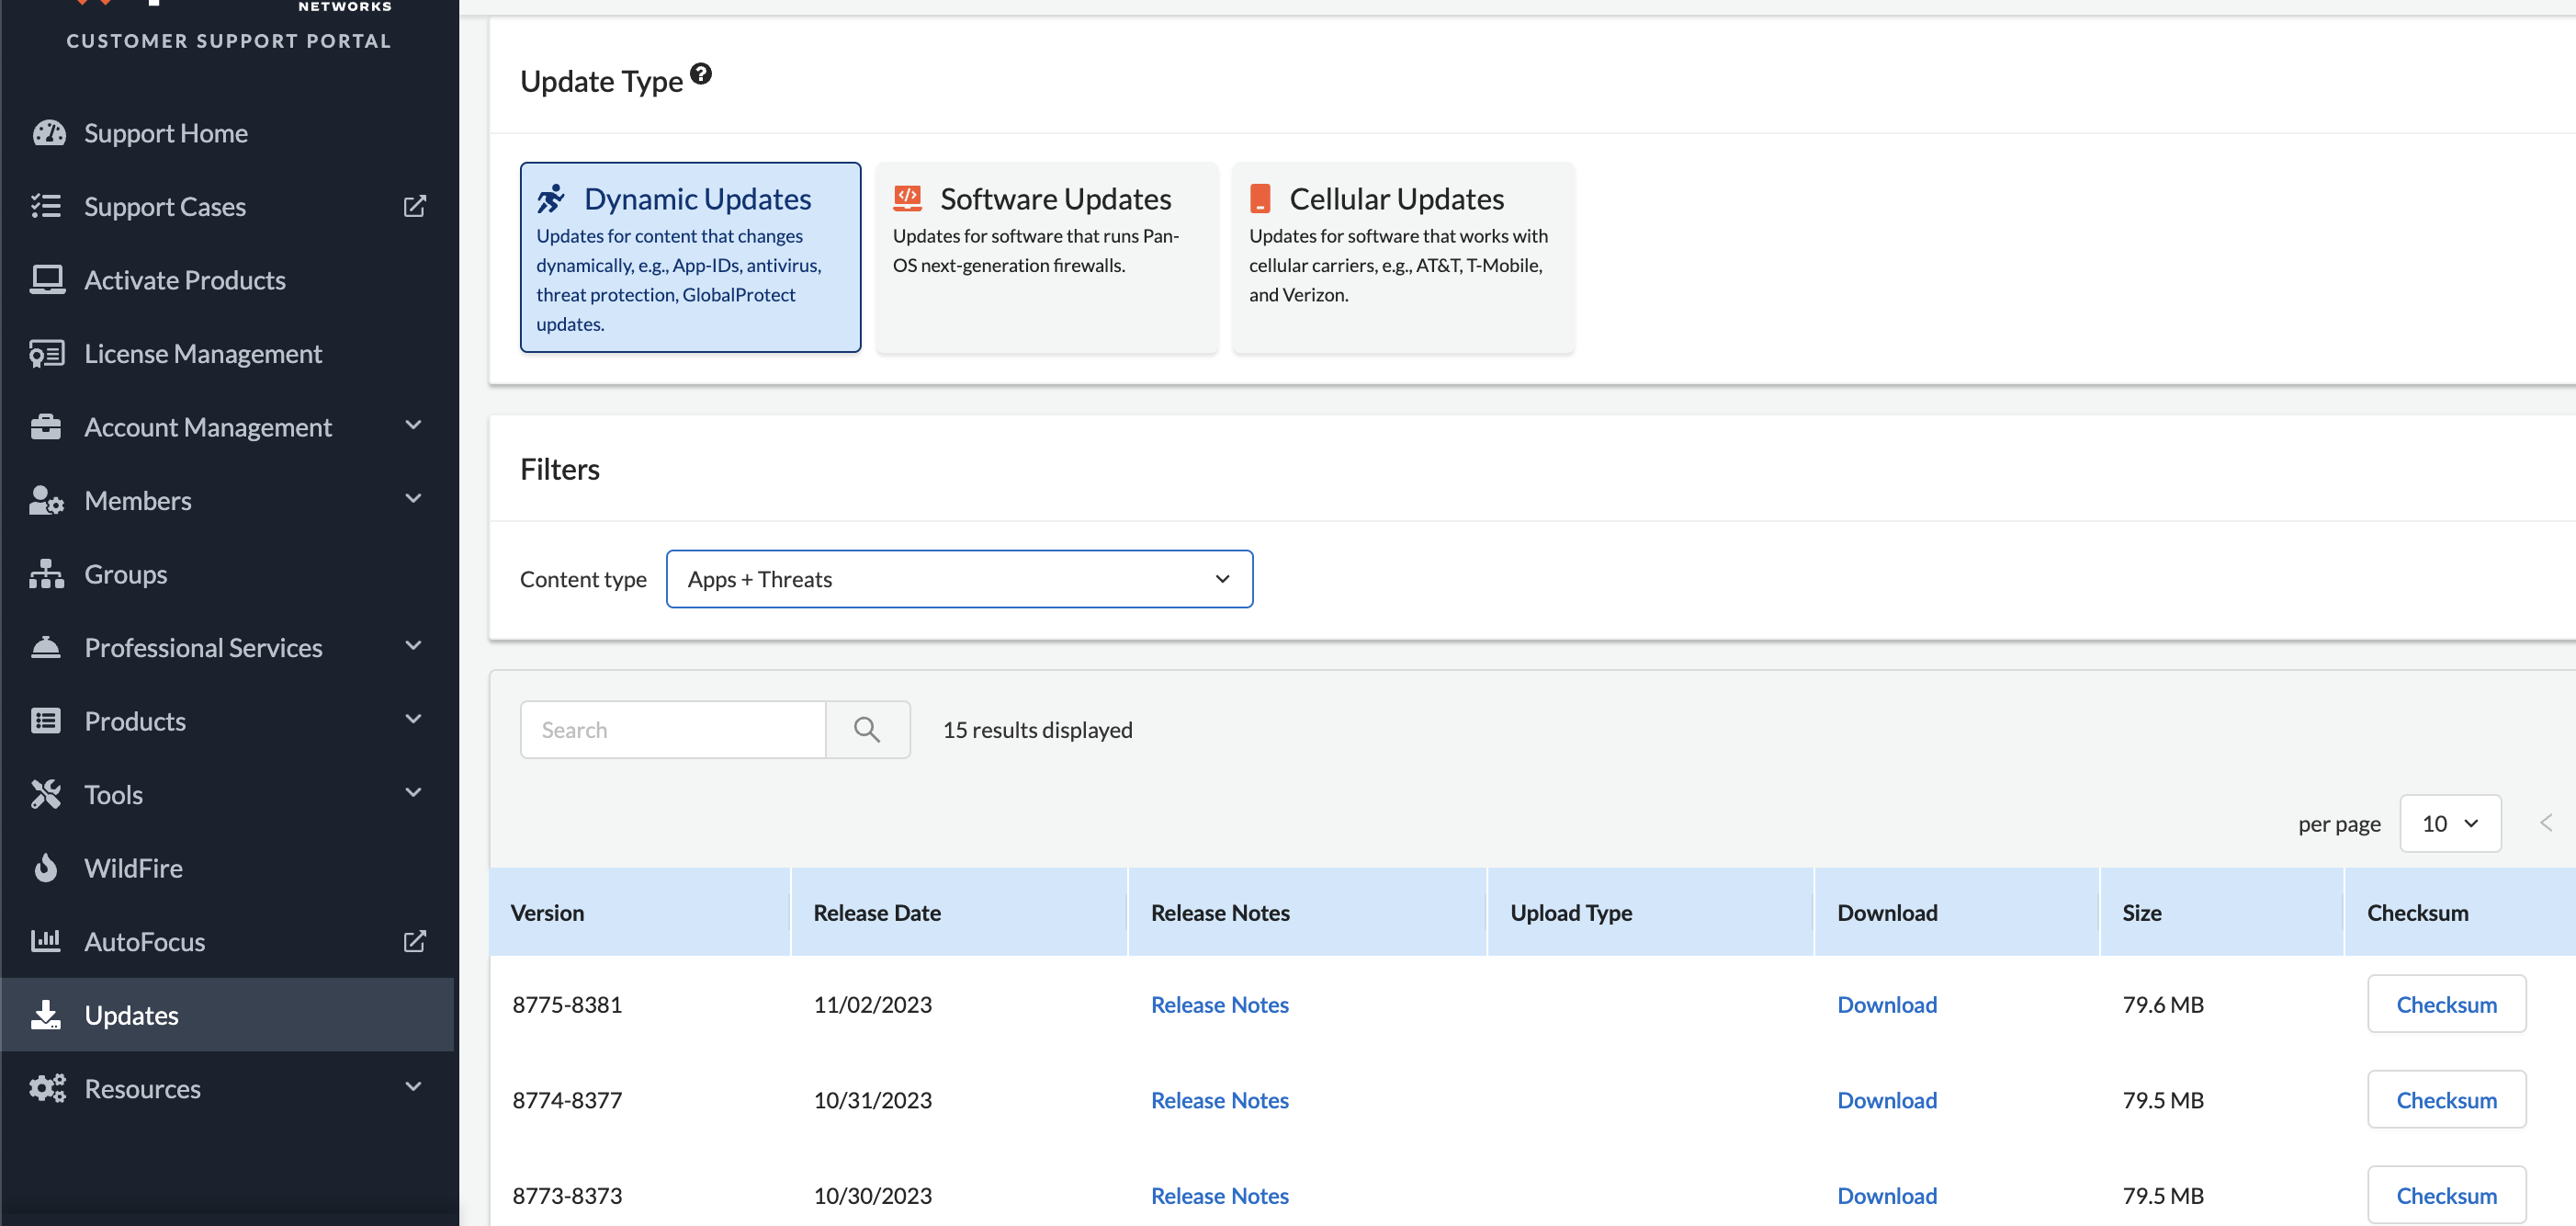This screenshot has height=1226, width=2576.
Task: Click the WildFire flame icon in sidebar
Action: pos(46,868)
